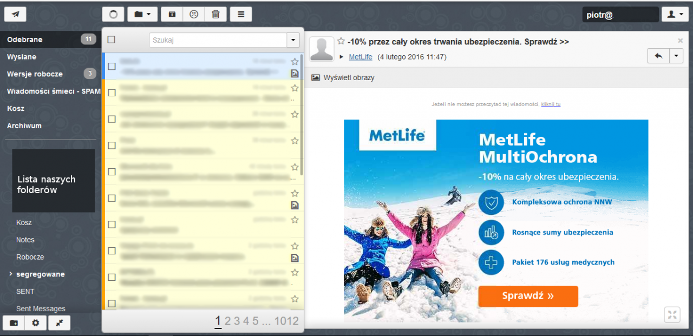Click the MetLife logo in the email banner
This screenshot has width=693, height=336.
397,135
